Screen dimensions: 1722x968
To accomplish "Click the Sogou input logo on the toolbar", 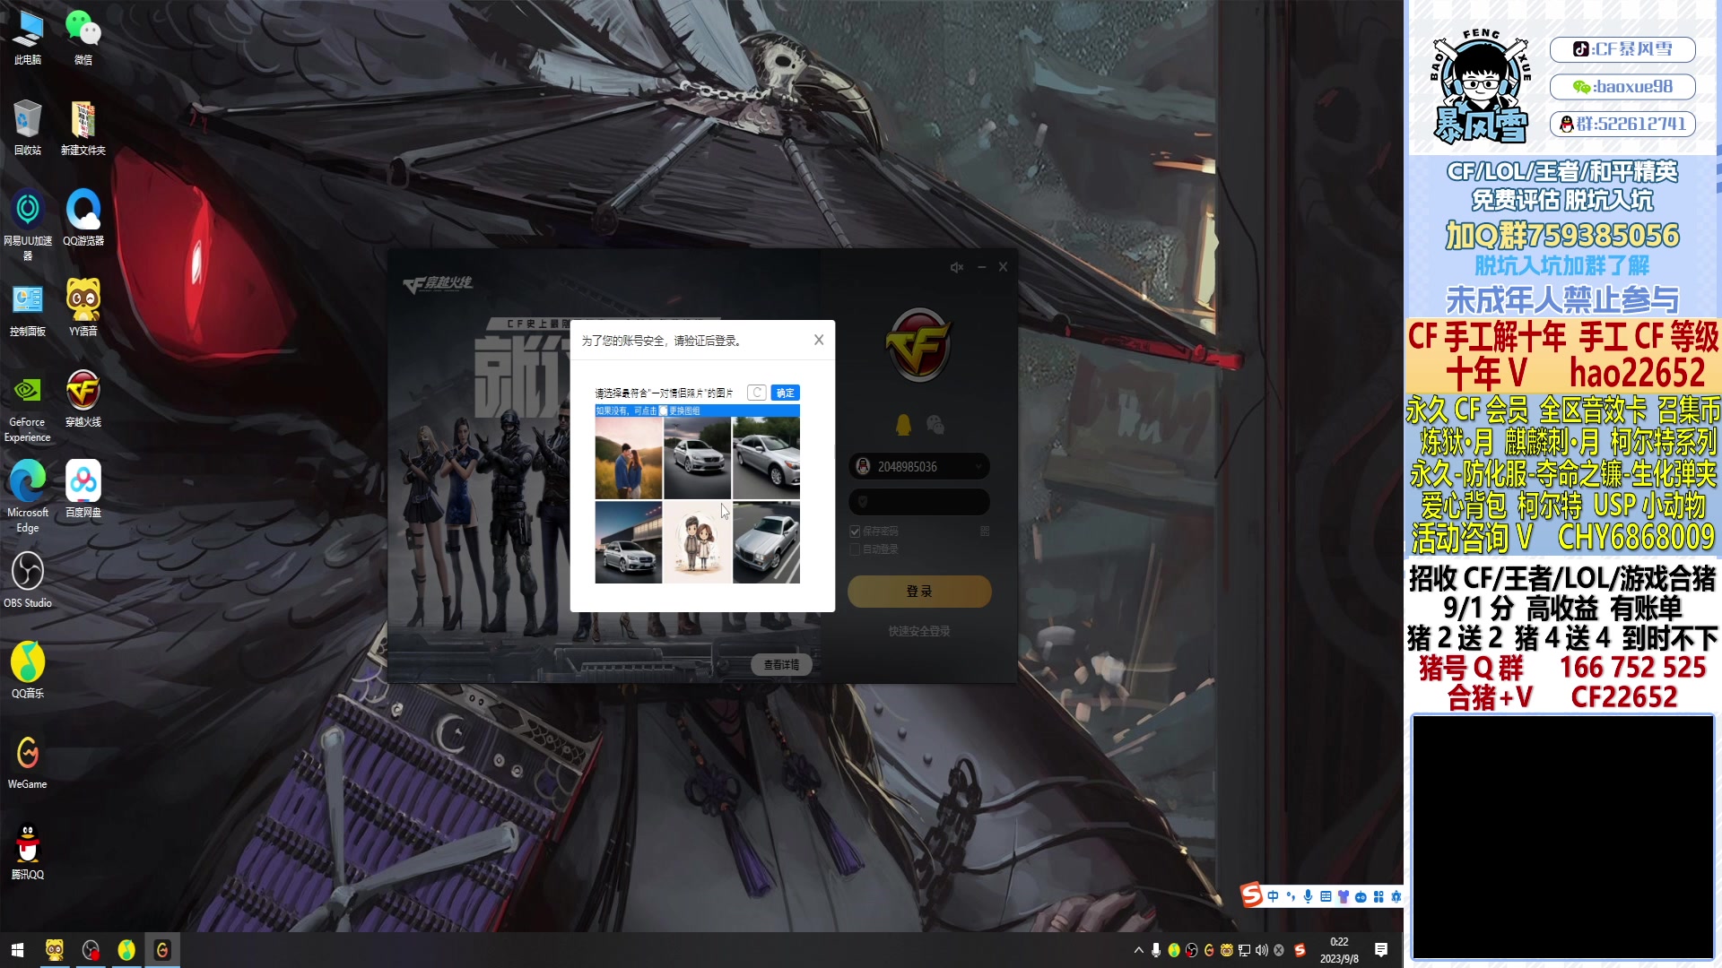I will coord(1251,895).
